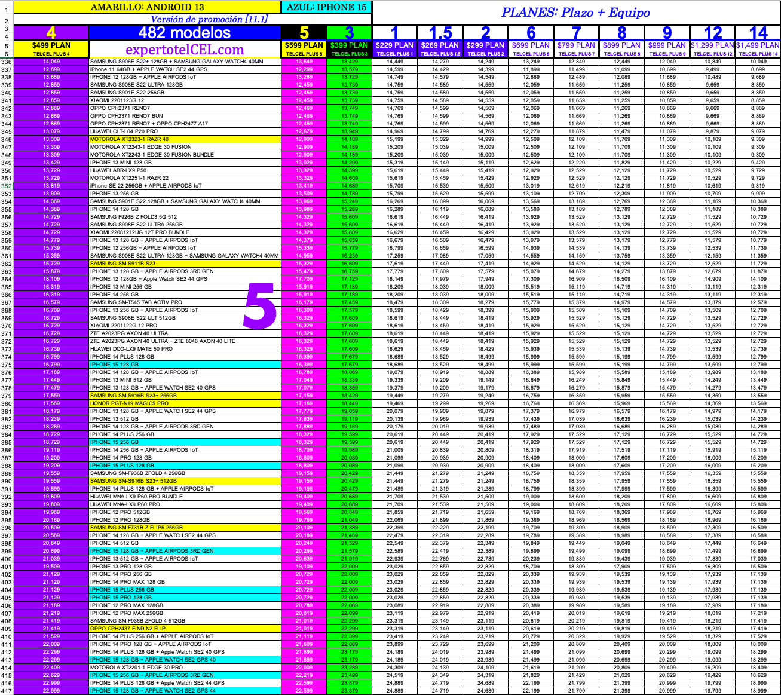
Task: Select the SAMSUNG SM-S916B S23+ 512GB cell
Action: 185,481
